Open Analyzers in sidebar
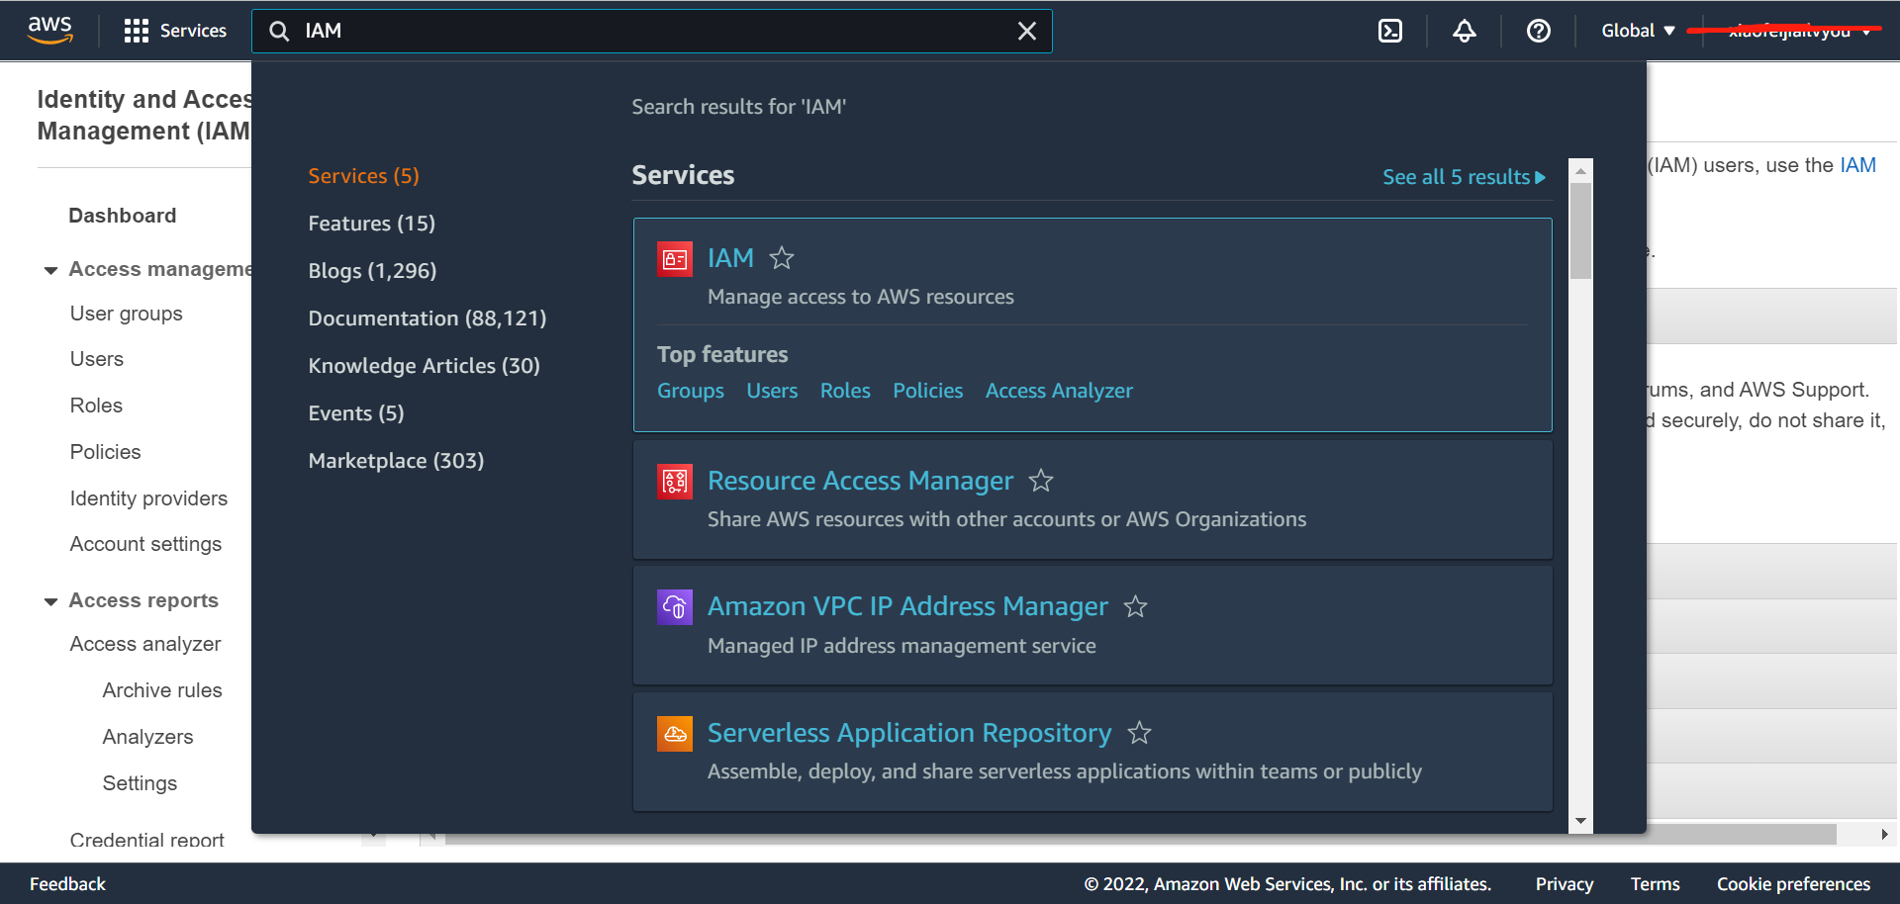Image resolution: width=1900 pixels, height=904 pixels. [x=147, y=737]
